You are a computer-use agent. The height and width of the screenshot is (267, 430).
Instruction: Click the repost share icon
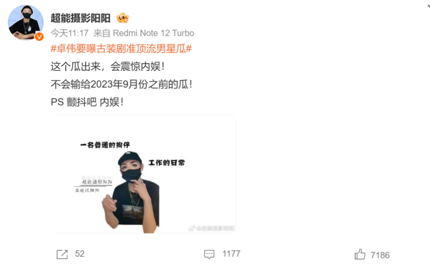(62, 255)
